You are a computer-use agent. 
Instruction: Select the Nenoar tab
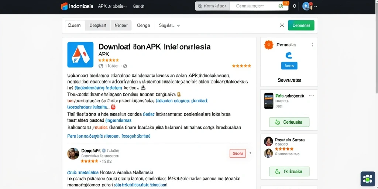tap(121, 25)
